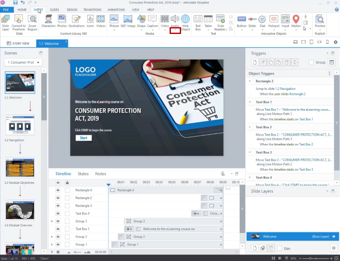Open Characters from Content Library
Image resolution: width=340 pixels, height=261 pixels.
[x=48, y=21]
